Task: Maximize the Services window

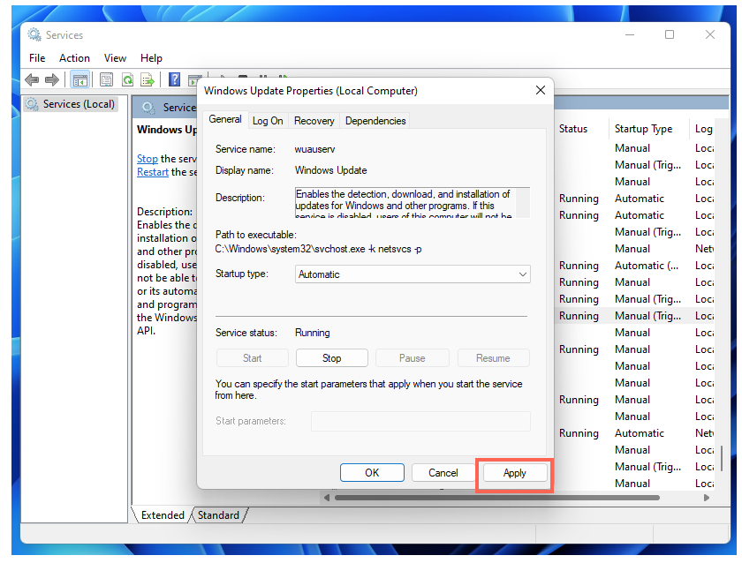Action: (670, 34)
